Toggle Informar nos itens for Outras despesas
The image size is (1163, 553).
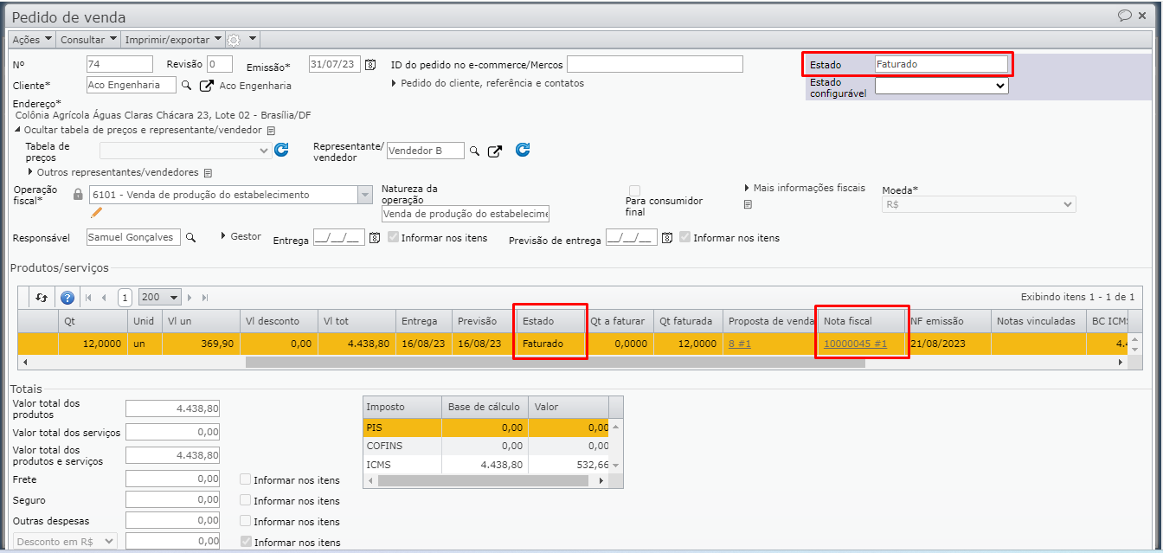click(246, 521)
